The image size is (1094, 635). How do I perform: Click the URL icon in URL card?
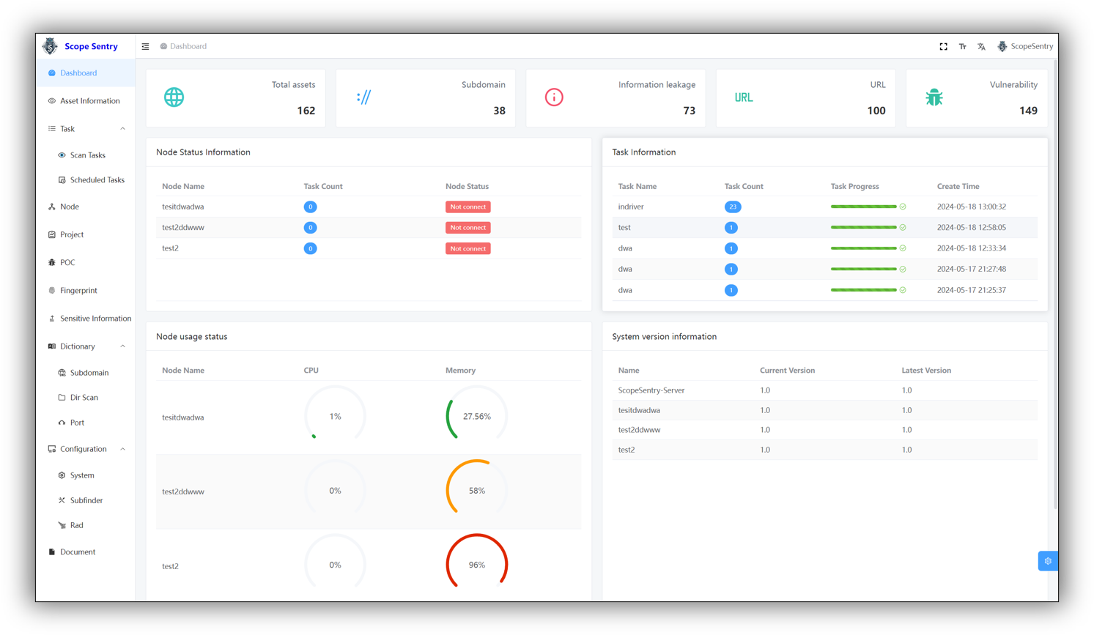[743, 97]
